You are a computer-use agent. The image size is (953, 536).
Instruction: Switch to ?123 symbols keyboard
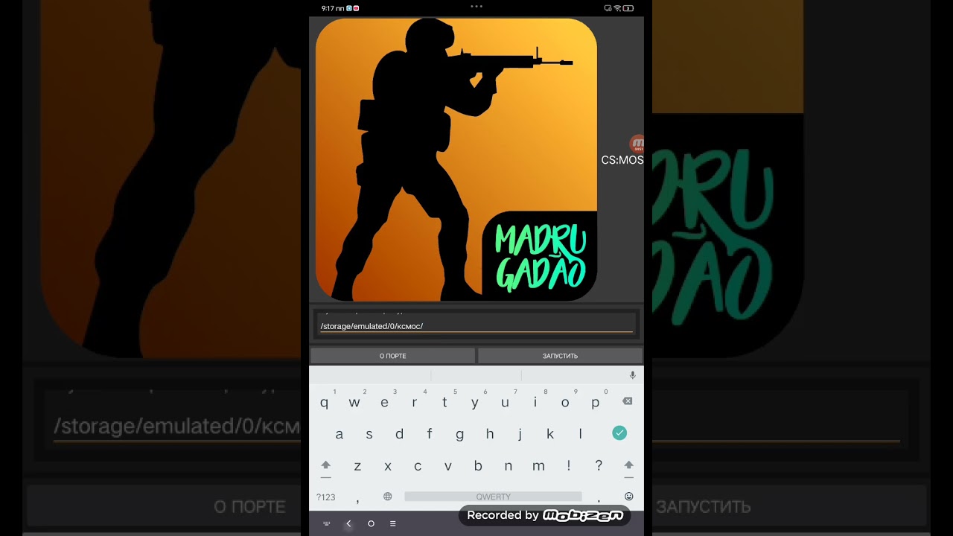click(325, 497)
